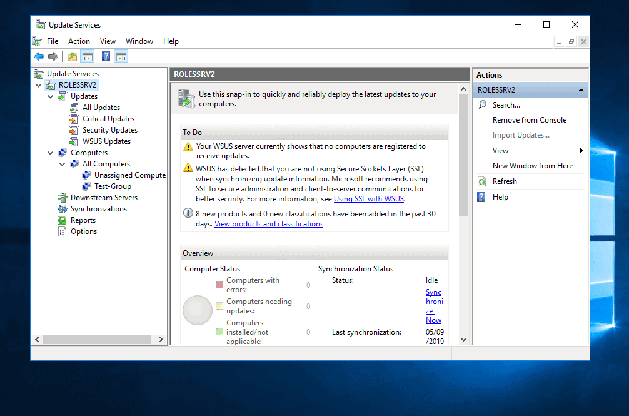Minimize the inner MDI child window

(x=559, y=41)
